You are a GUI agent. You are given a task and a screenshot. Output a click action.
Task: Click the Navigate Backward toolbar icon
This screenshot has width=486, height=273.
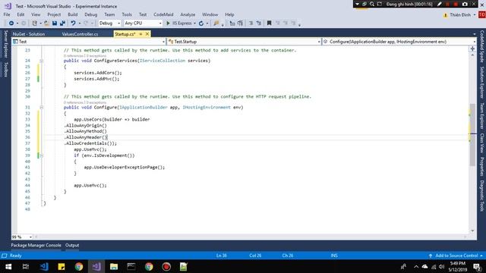pos(11,24)
